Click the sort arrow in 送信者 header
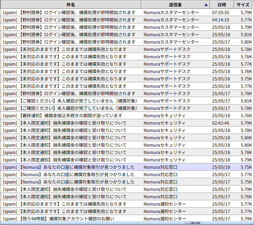This screenshot has width=254, height=225. pyautogui.click(x=206, y=5)
